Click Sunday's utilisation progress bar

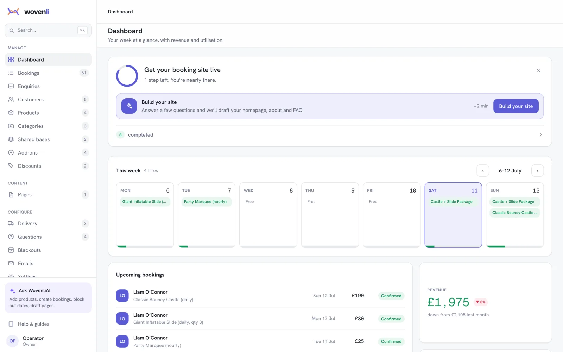tap(515, 246)
